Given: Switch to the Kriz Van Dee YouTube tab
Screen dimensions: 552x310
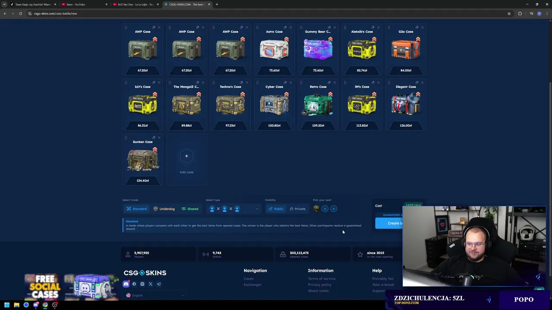Looking at the screenshot, I should click(x=135, y=4).
